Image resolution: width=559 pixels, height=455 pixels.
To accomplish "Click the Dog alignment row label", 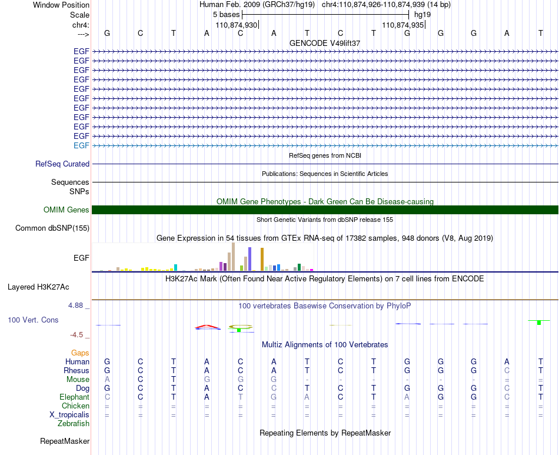I will 82,388.
